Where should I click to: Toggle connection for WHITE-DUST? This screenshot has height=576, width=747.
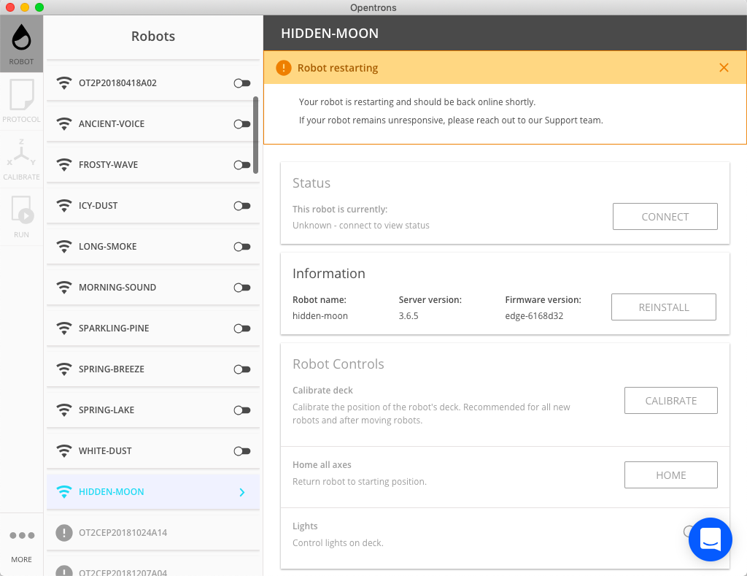[x=242, y=451]
